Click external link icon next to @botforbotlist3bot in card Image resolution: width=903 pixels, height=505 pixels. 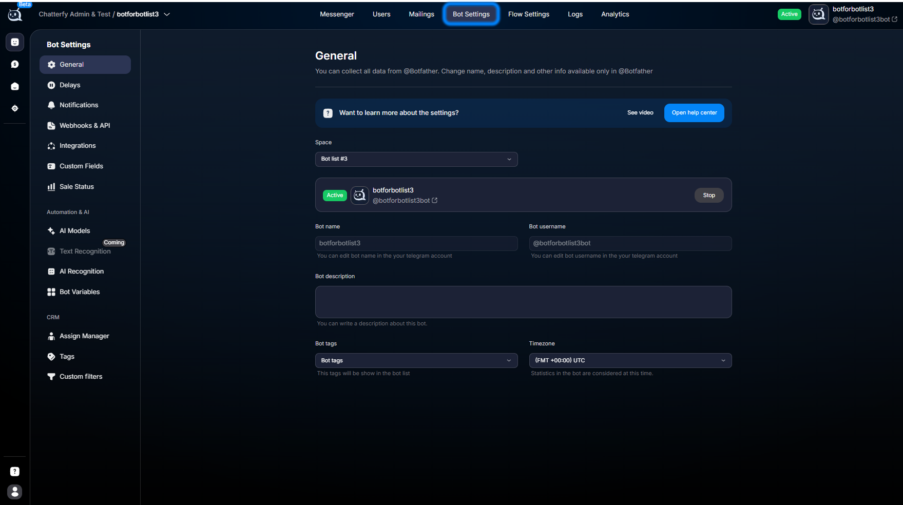tap(435, 201)
